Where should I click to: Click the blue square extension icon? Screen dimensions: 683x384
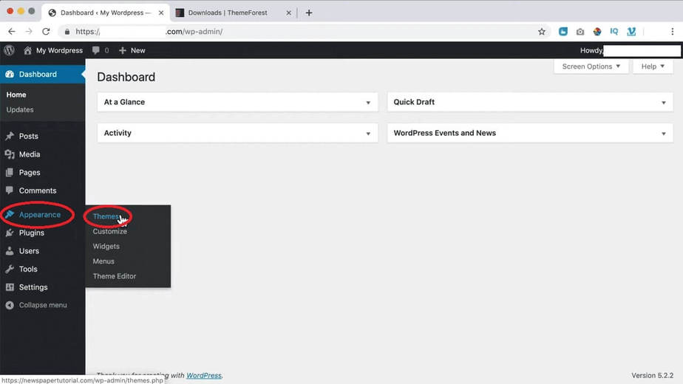click(563, 31)
